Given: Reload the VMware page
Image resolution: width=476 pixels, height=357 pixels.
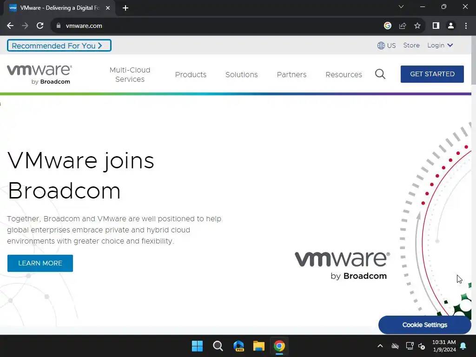Looking at the screenshot, I should 40,26.
